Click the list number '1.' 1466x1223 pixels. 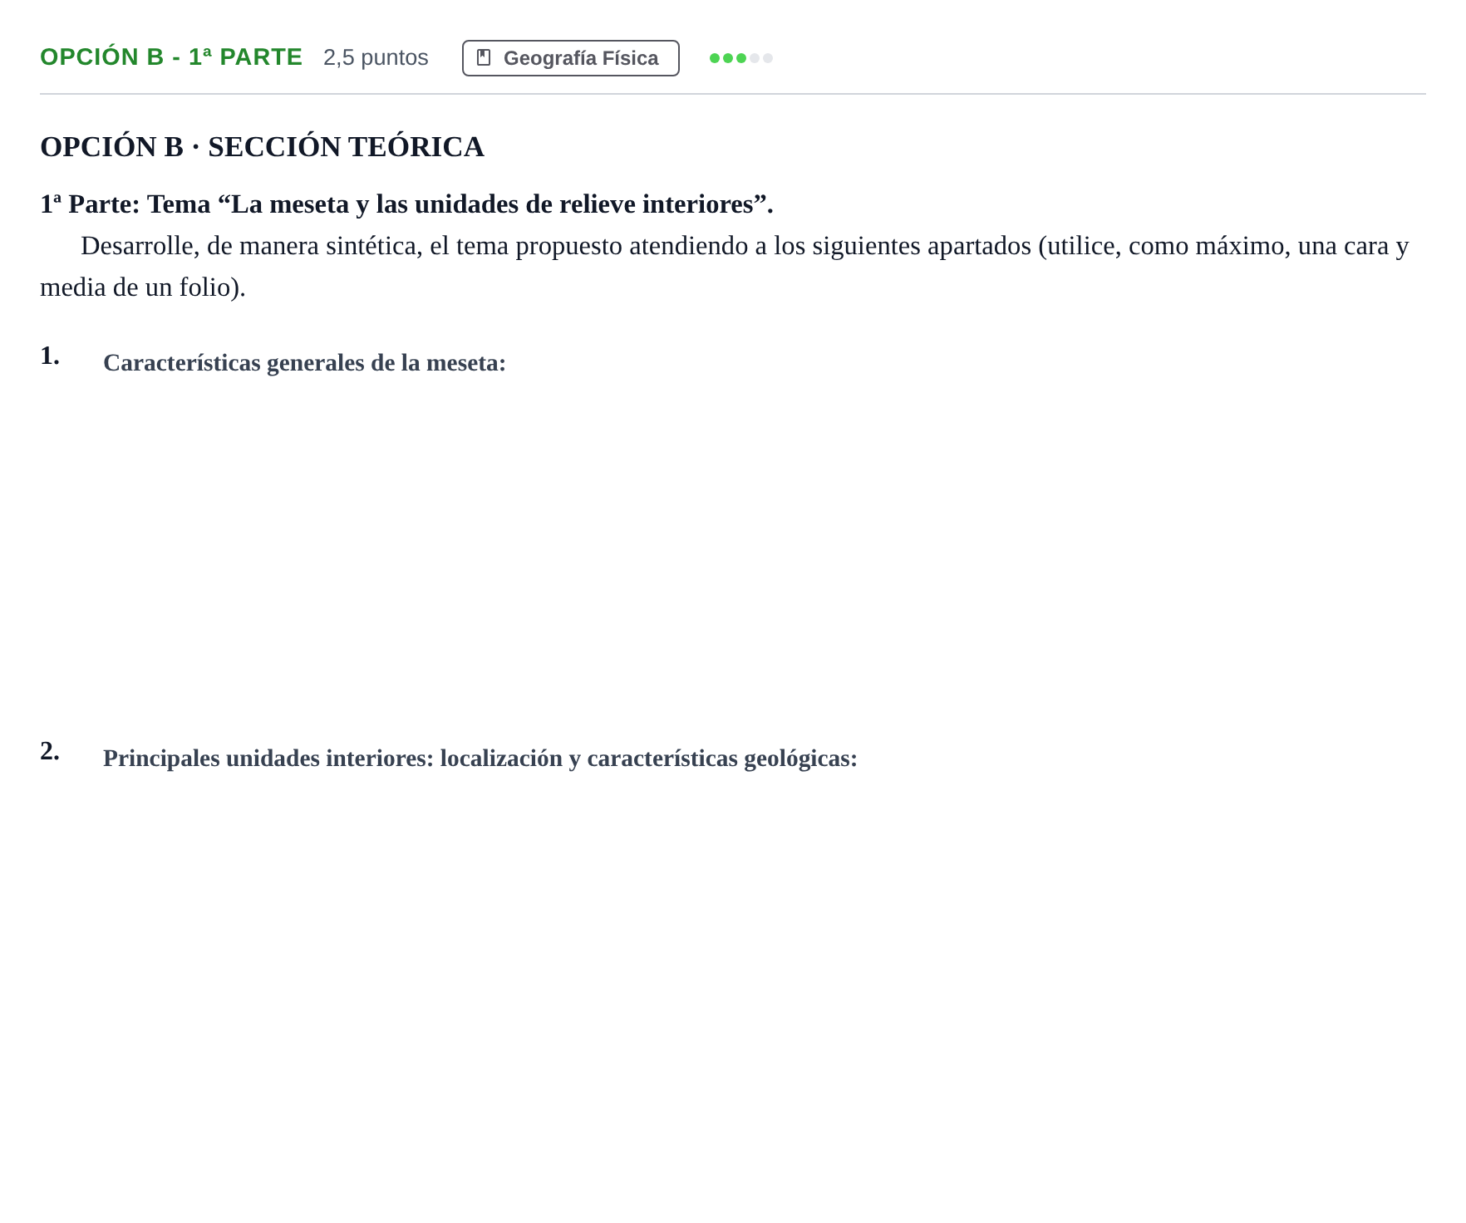pos(50,356)
